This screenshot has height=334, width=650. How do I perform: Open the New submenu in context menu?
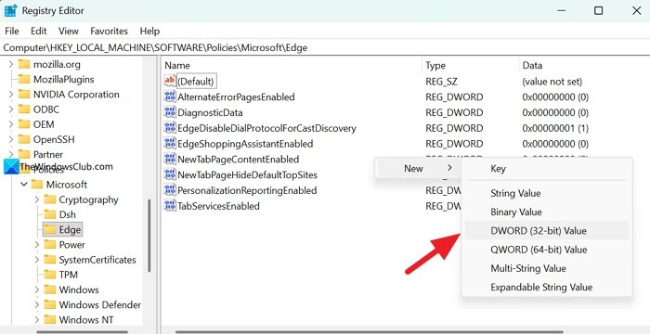point(418,168)
